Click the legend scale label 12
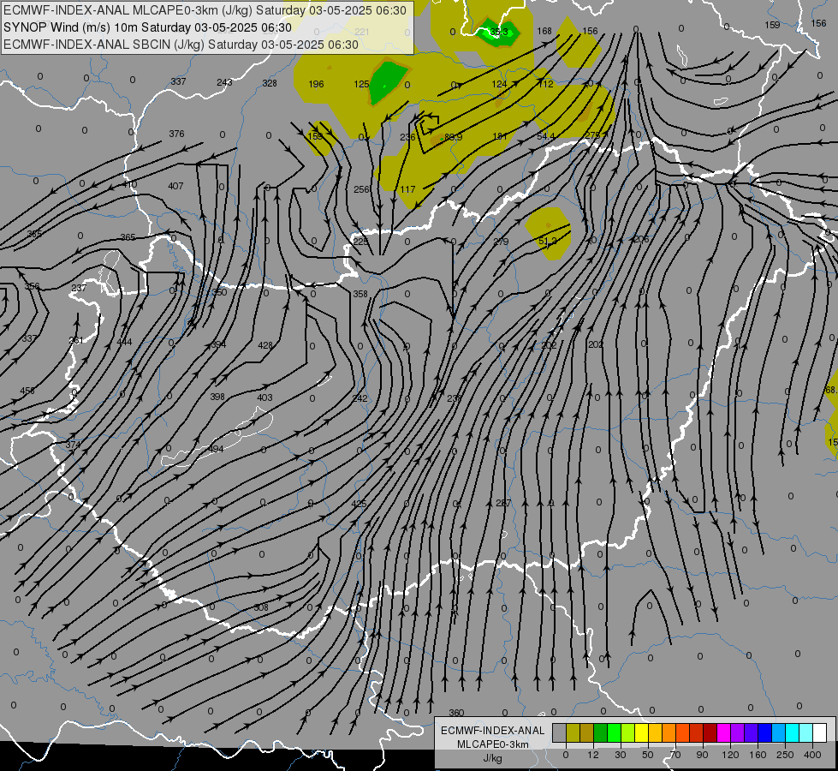The image size is (838, 771). click(593, 755)
